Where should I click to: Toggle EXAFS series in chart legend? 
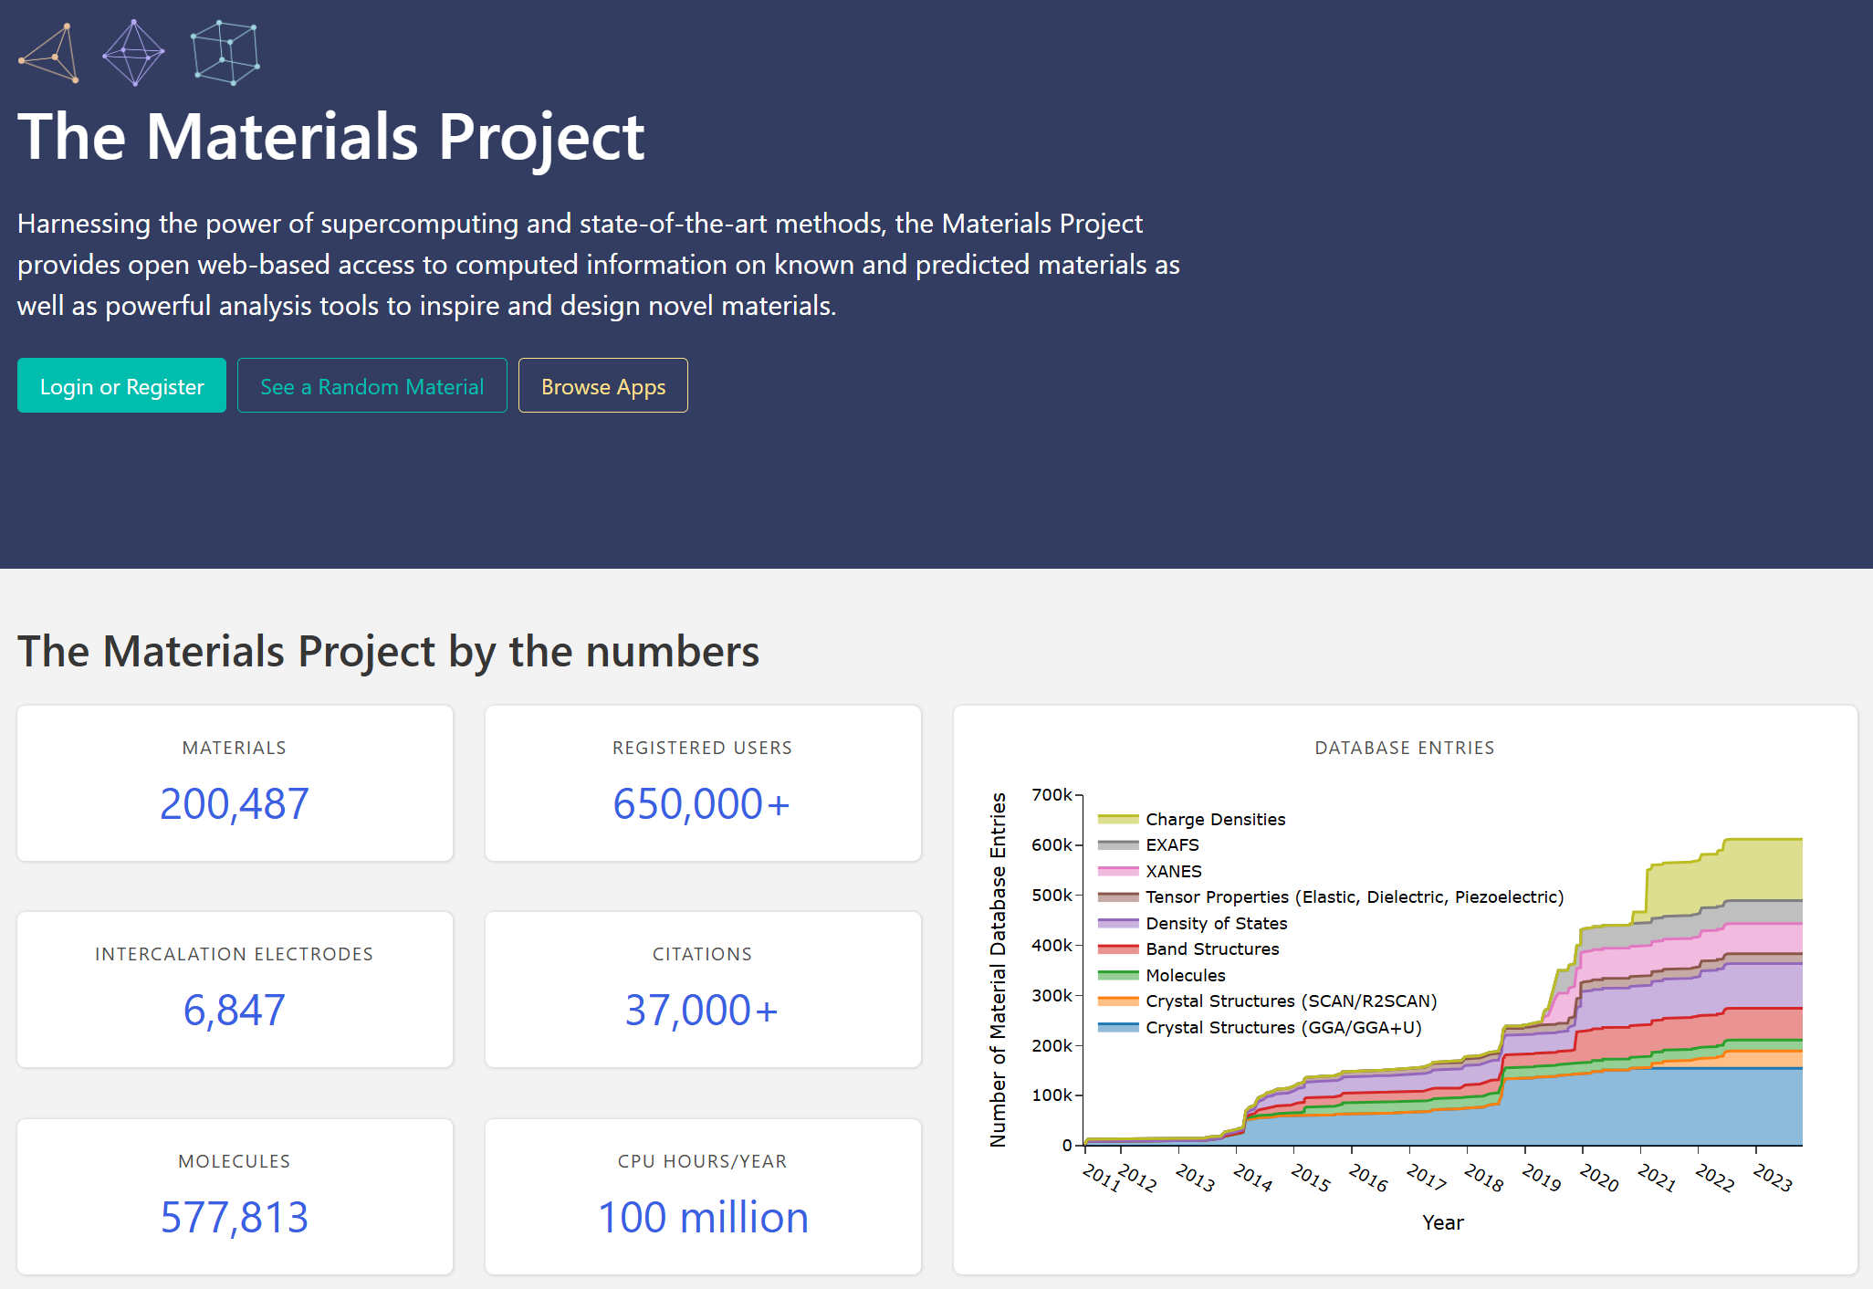[x=1172, y=845]
